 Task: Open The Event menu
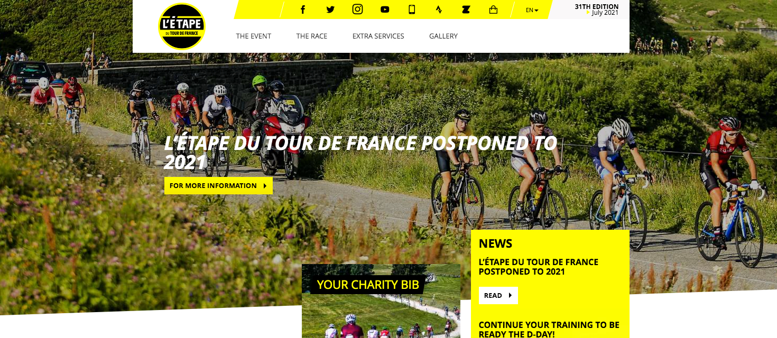[254, 36]
